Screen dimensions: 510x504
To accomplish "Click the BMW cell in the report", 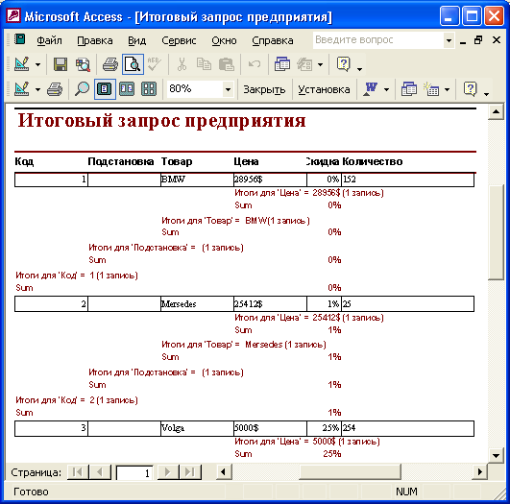I will [197, 180].
